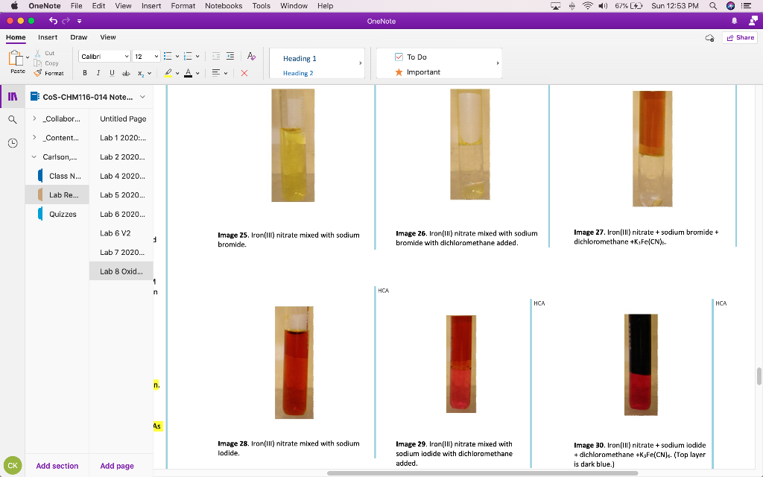
Task: Apply the Heading 2 style
Action: click(298, 73)
